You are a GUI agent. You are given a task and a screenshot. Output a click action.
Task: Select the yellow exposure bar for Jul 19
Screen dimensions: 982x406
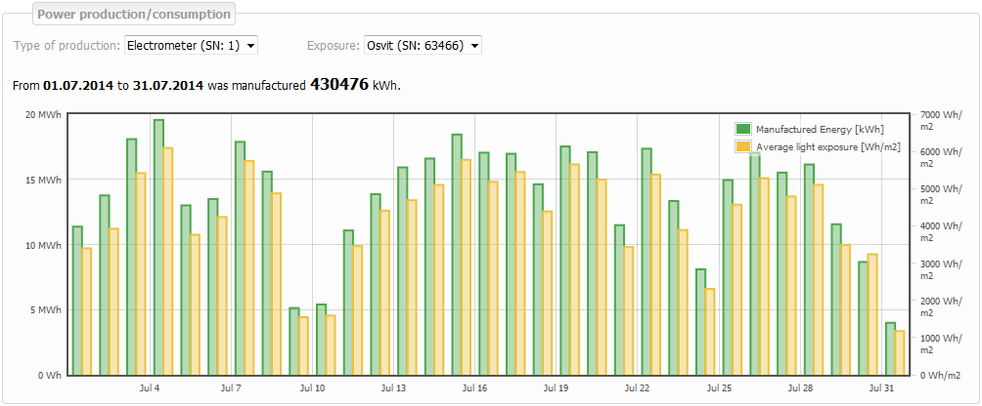pos(575,269)
